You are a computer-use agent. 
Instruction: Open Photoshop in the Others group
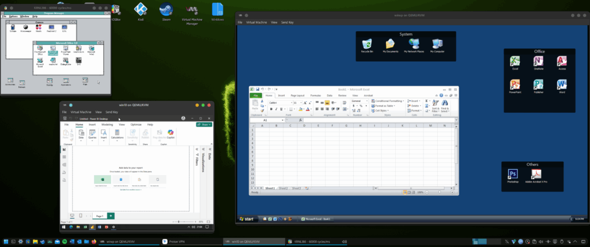pyautogui.click(x=512, y=176)
